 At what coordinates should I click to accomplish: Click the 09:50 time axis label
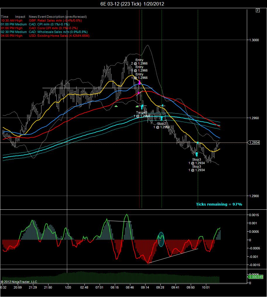[x=190, y=287]
